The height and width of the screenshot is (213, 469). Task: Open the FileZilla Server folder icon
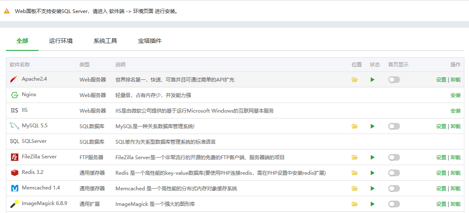[x=354, y=157]
